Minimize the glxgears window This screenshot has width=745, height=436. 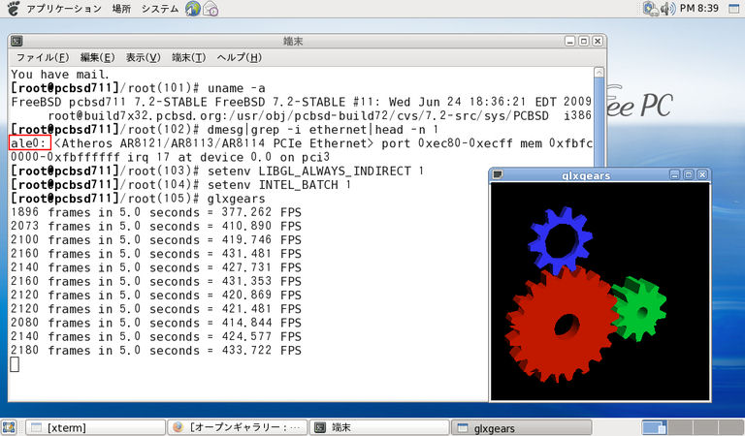click(x=675, y=174)
